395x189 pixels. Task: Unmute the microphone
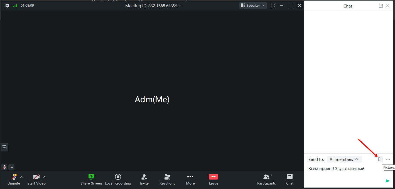coord(14,179)
